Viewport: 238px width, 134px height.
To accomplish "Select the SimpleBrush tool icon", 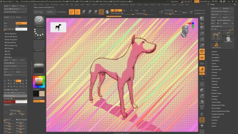I will (x=216, y=45).
